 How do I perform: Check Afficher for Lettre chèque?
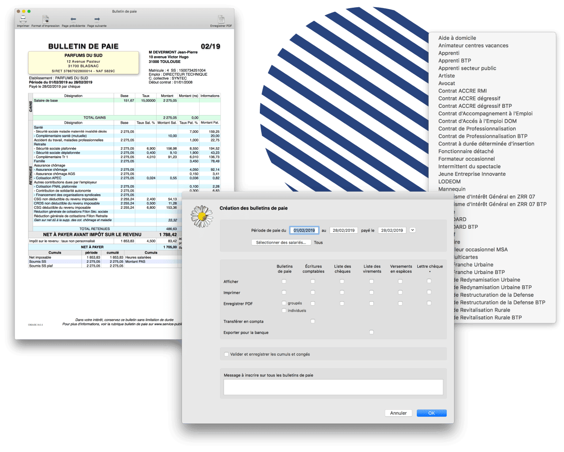pyautogui.click(x=429, y=281)
